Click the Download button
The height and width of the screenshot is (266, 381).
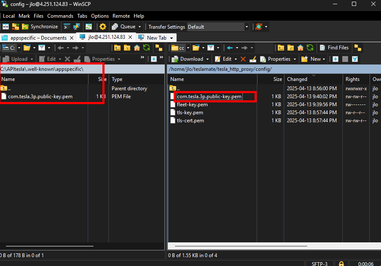188,59
